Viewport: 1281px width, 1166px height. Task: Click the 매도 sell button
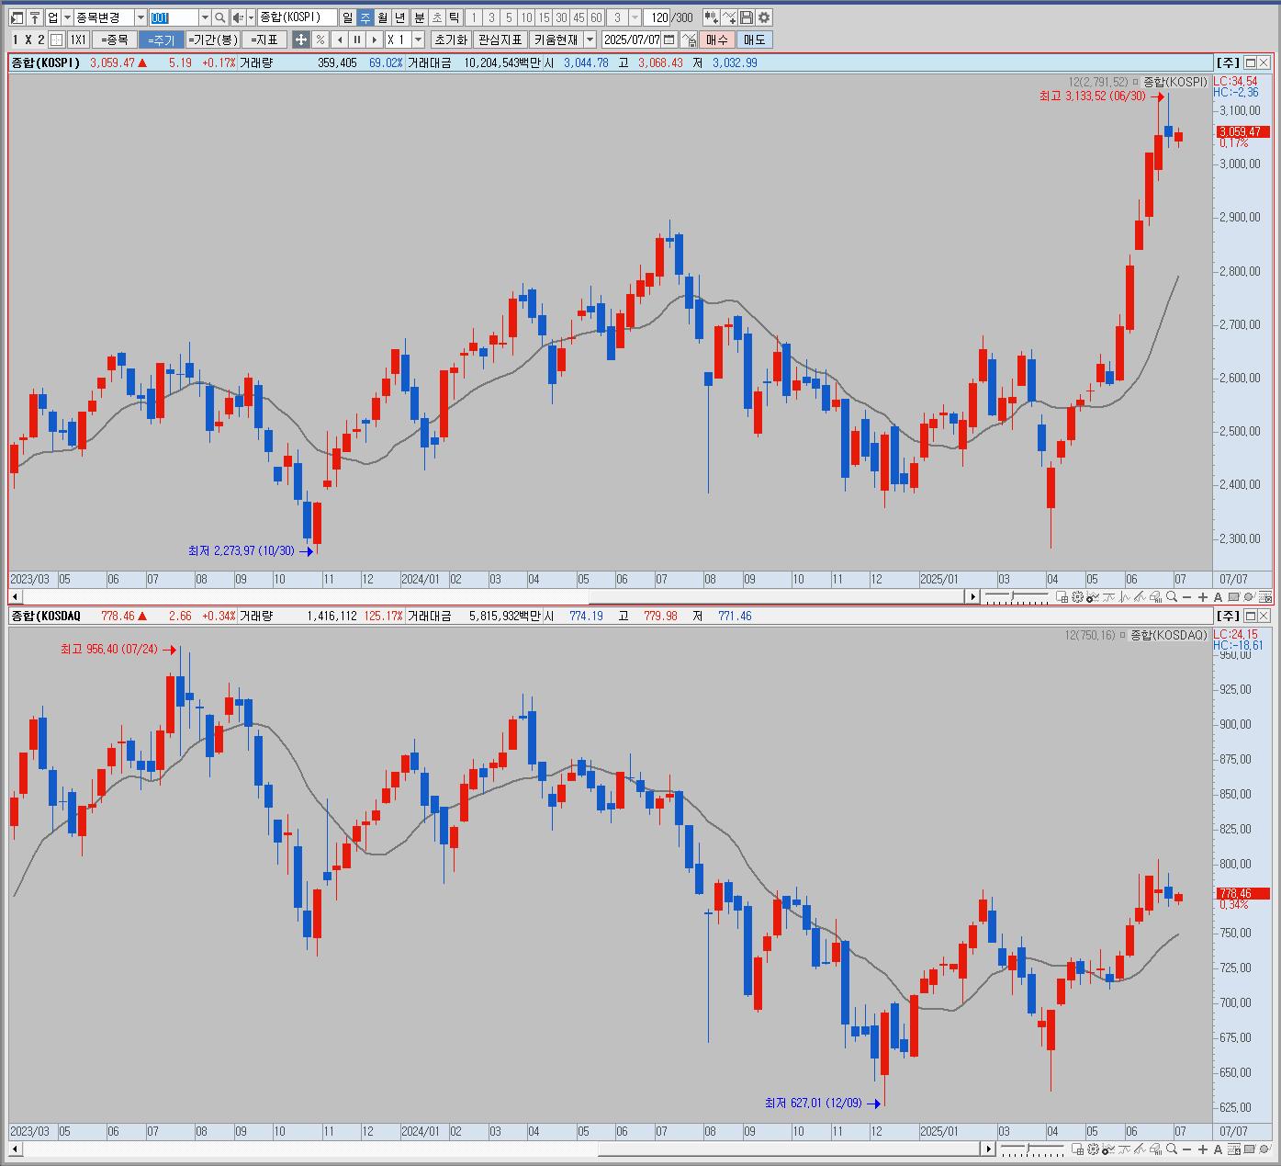click(754, 40)
